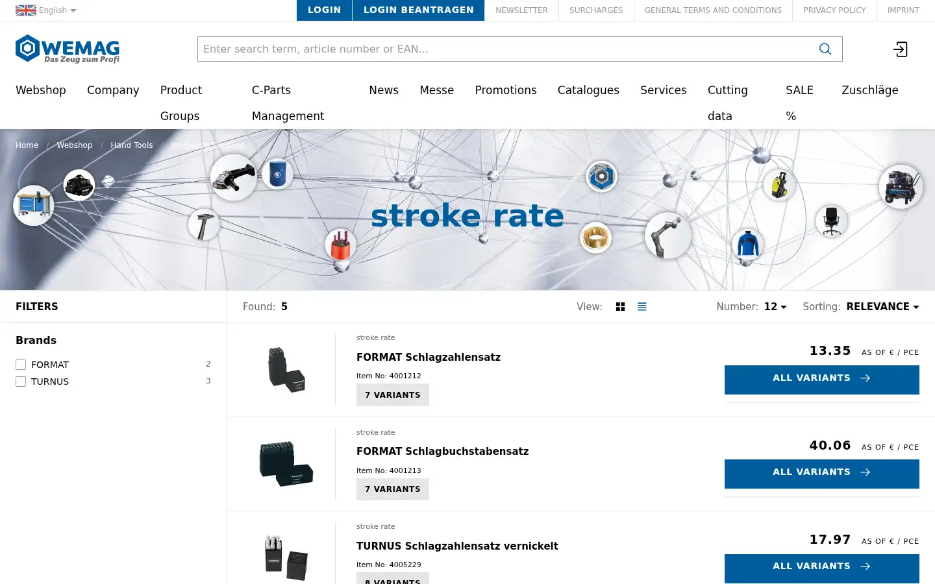This screenshot has width=935, height=584.
Task: Click the login arrow icon at top right
Action: point(901,49)
